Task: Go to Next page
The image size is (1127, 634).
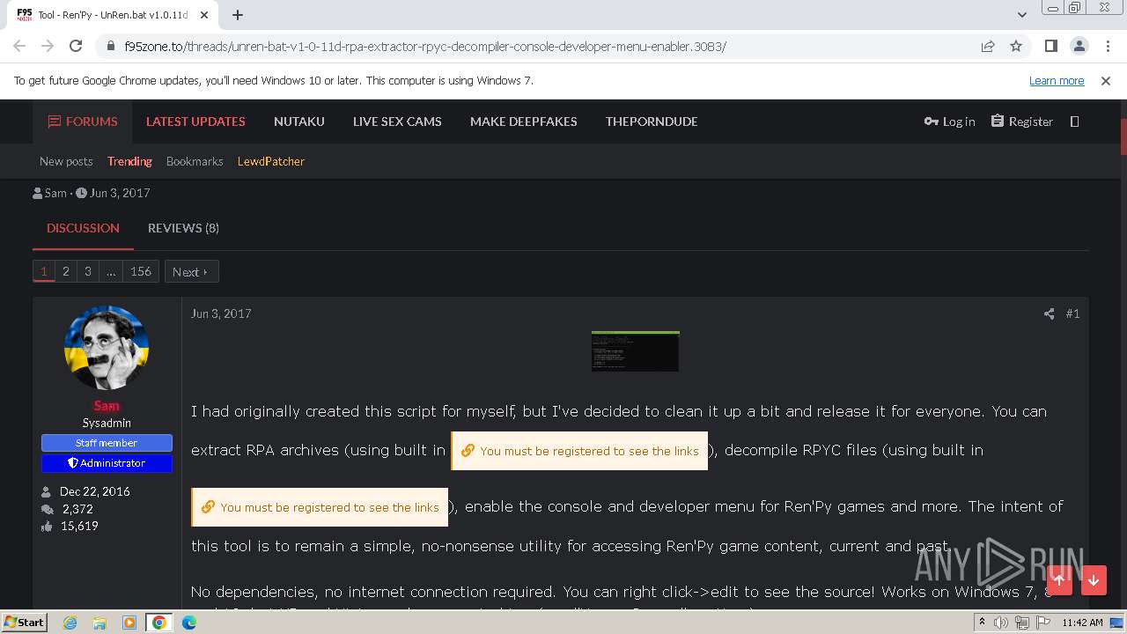Action: 191,271
